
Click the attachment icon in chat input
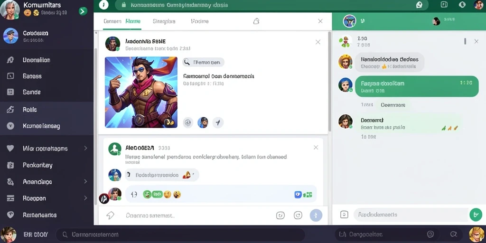tap(344, 215)
